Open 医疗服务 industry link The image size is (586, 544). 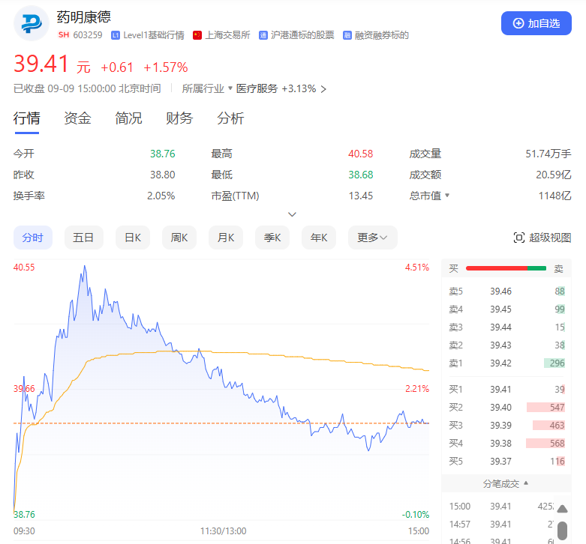(x=257, y=89)
